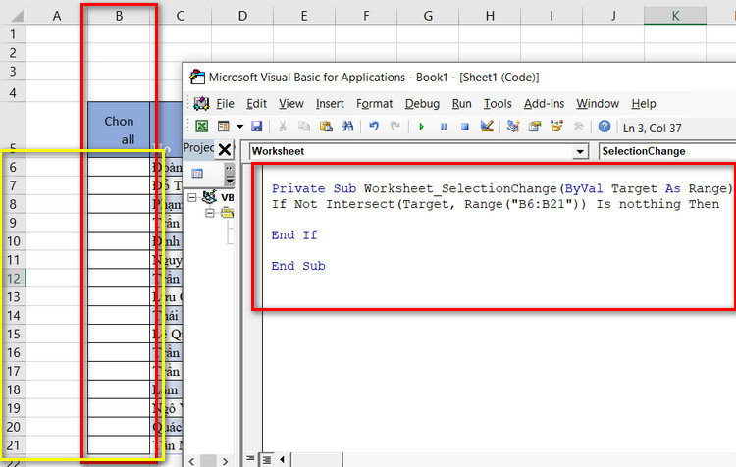Click the 'Chon all' header cell
736x467 pixels.
[119, 130]
